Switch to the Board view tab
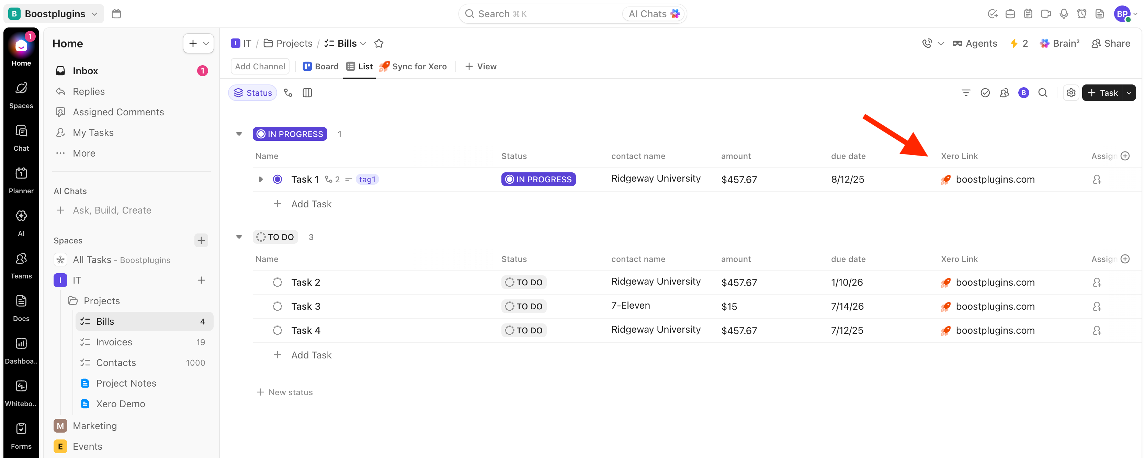This screenshot has width=1145, height=458. point(320,67)
